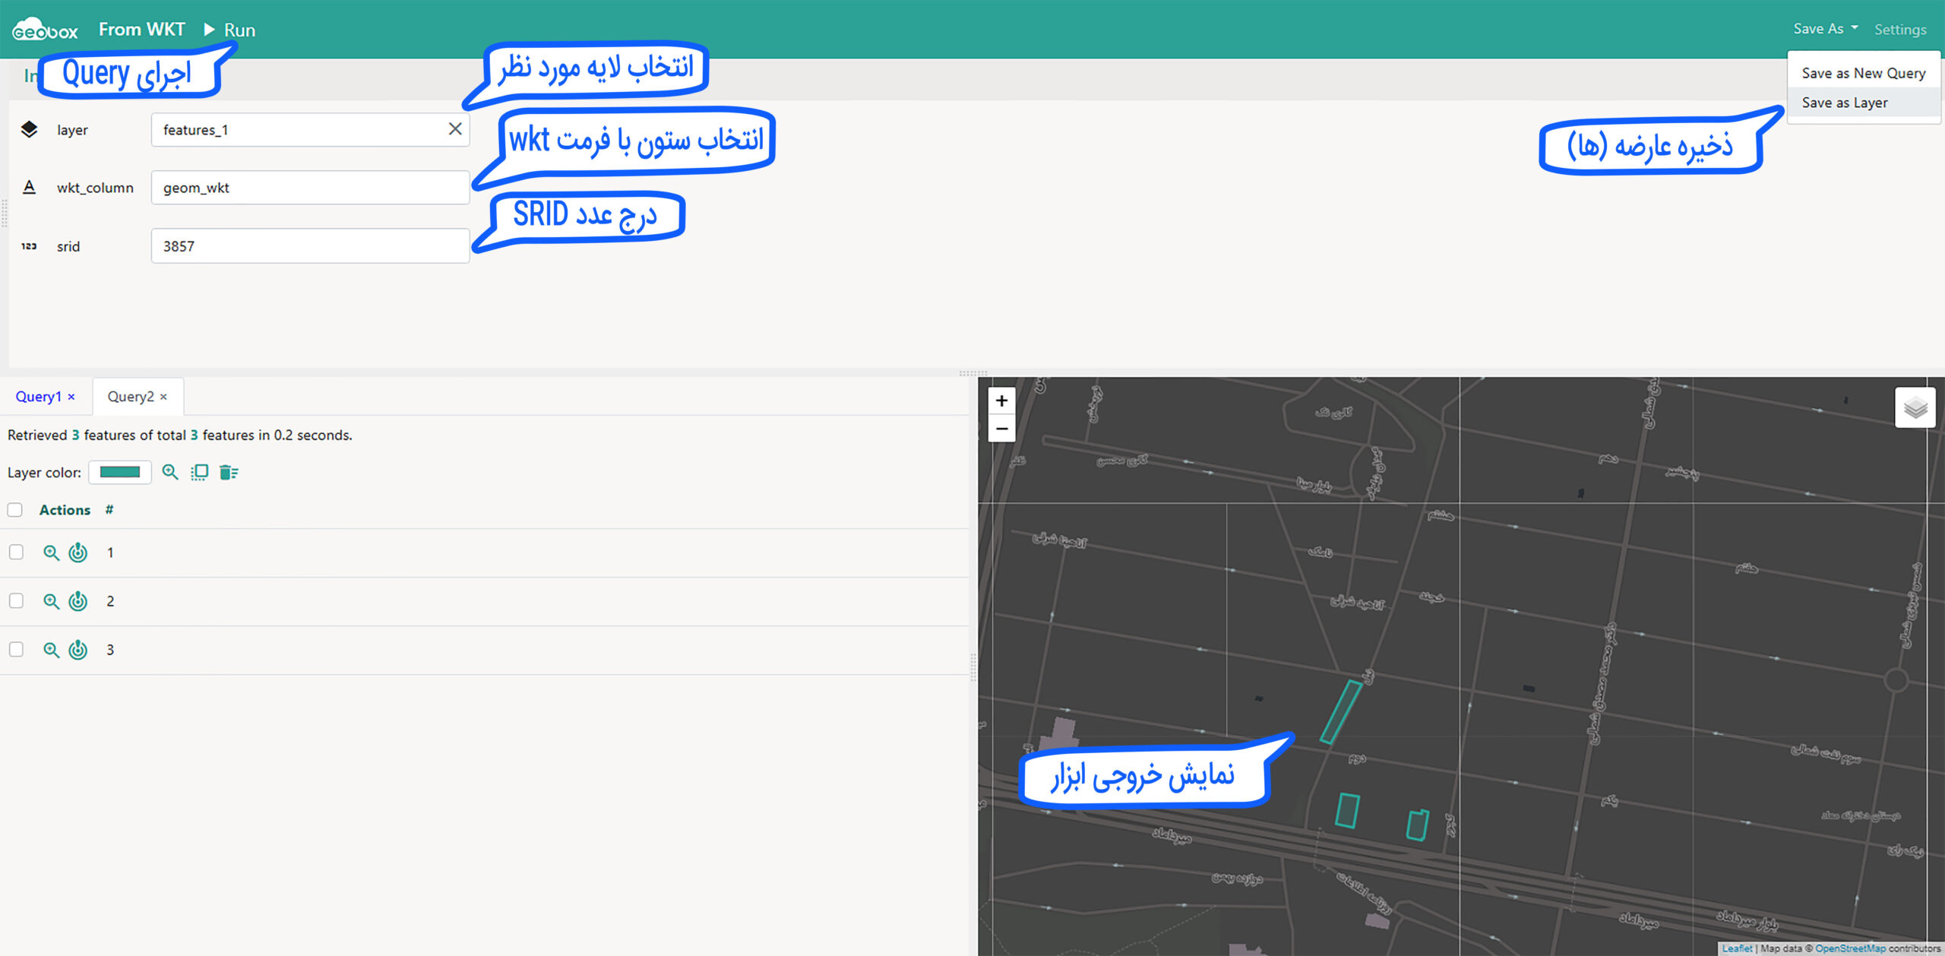
Task: Open the map layers control icon
Action: pyautogui.click(x=1915, y=408)
